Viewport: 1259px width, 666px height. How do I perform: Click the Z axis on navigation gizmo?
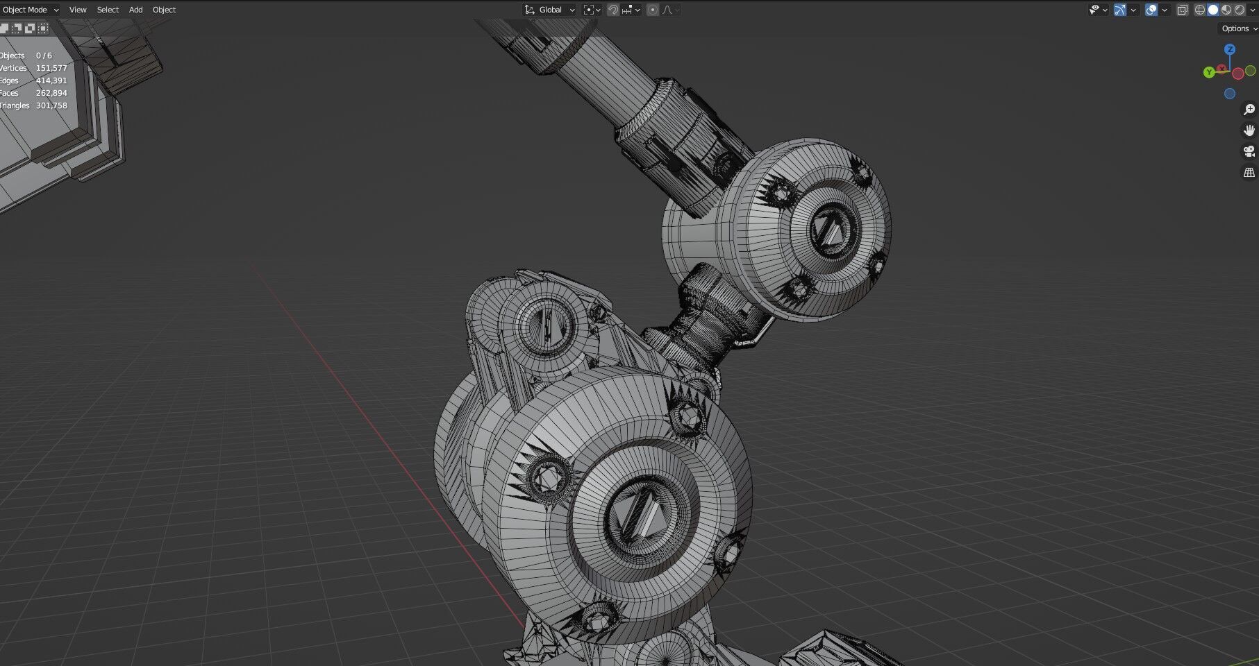point(1230,49)
